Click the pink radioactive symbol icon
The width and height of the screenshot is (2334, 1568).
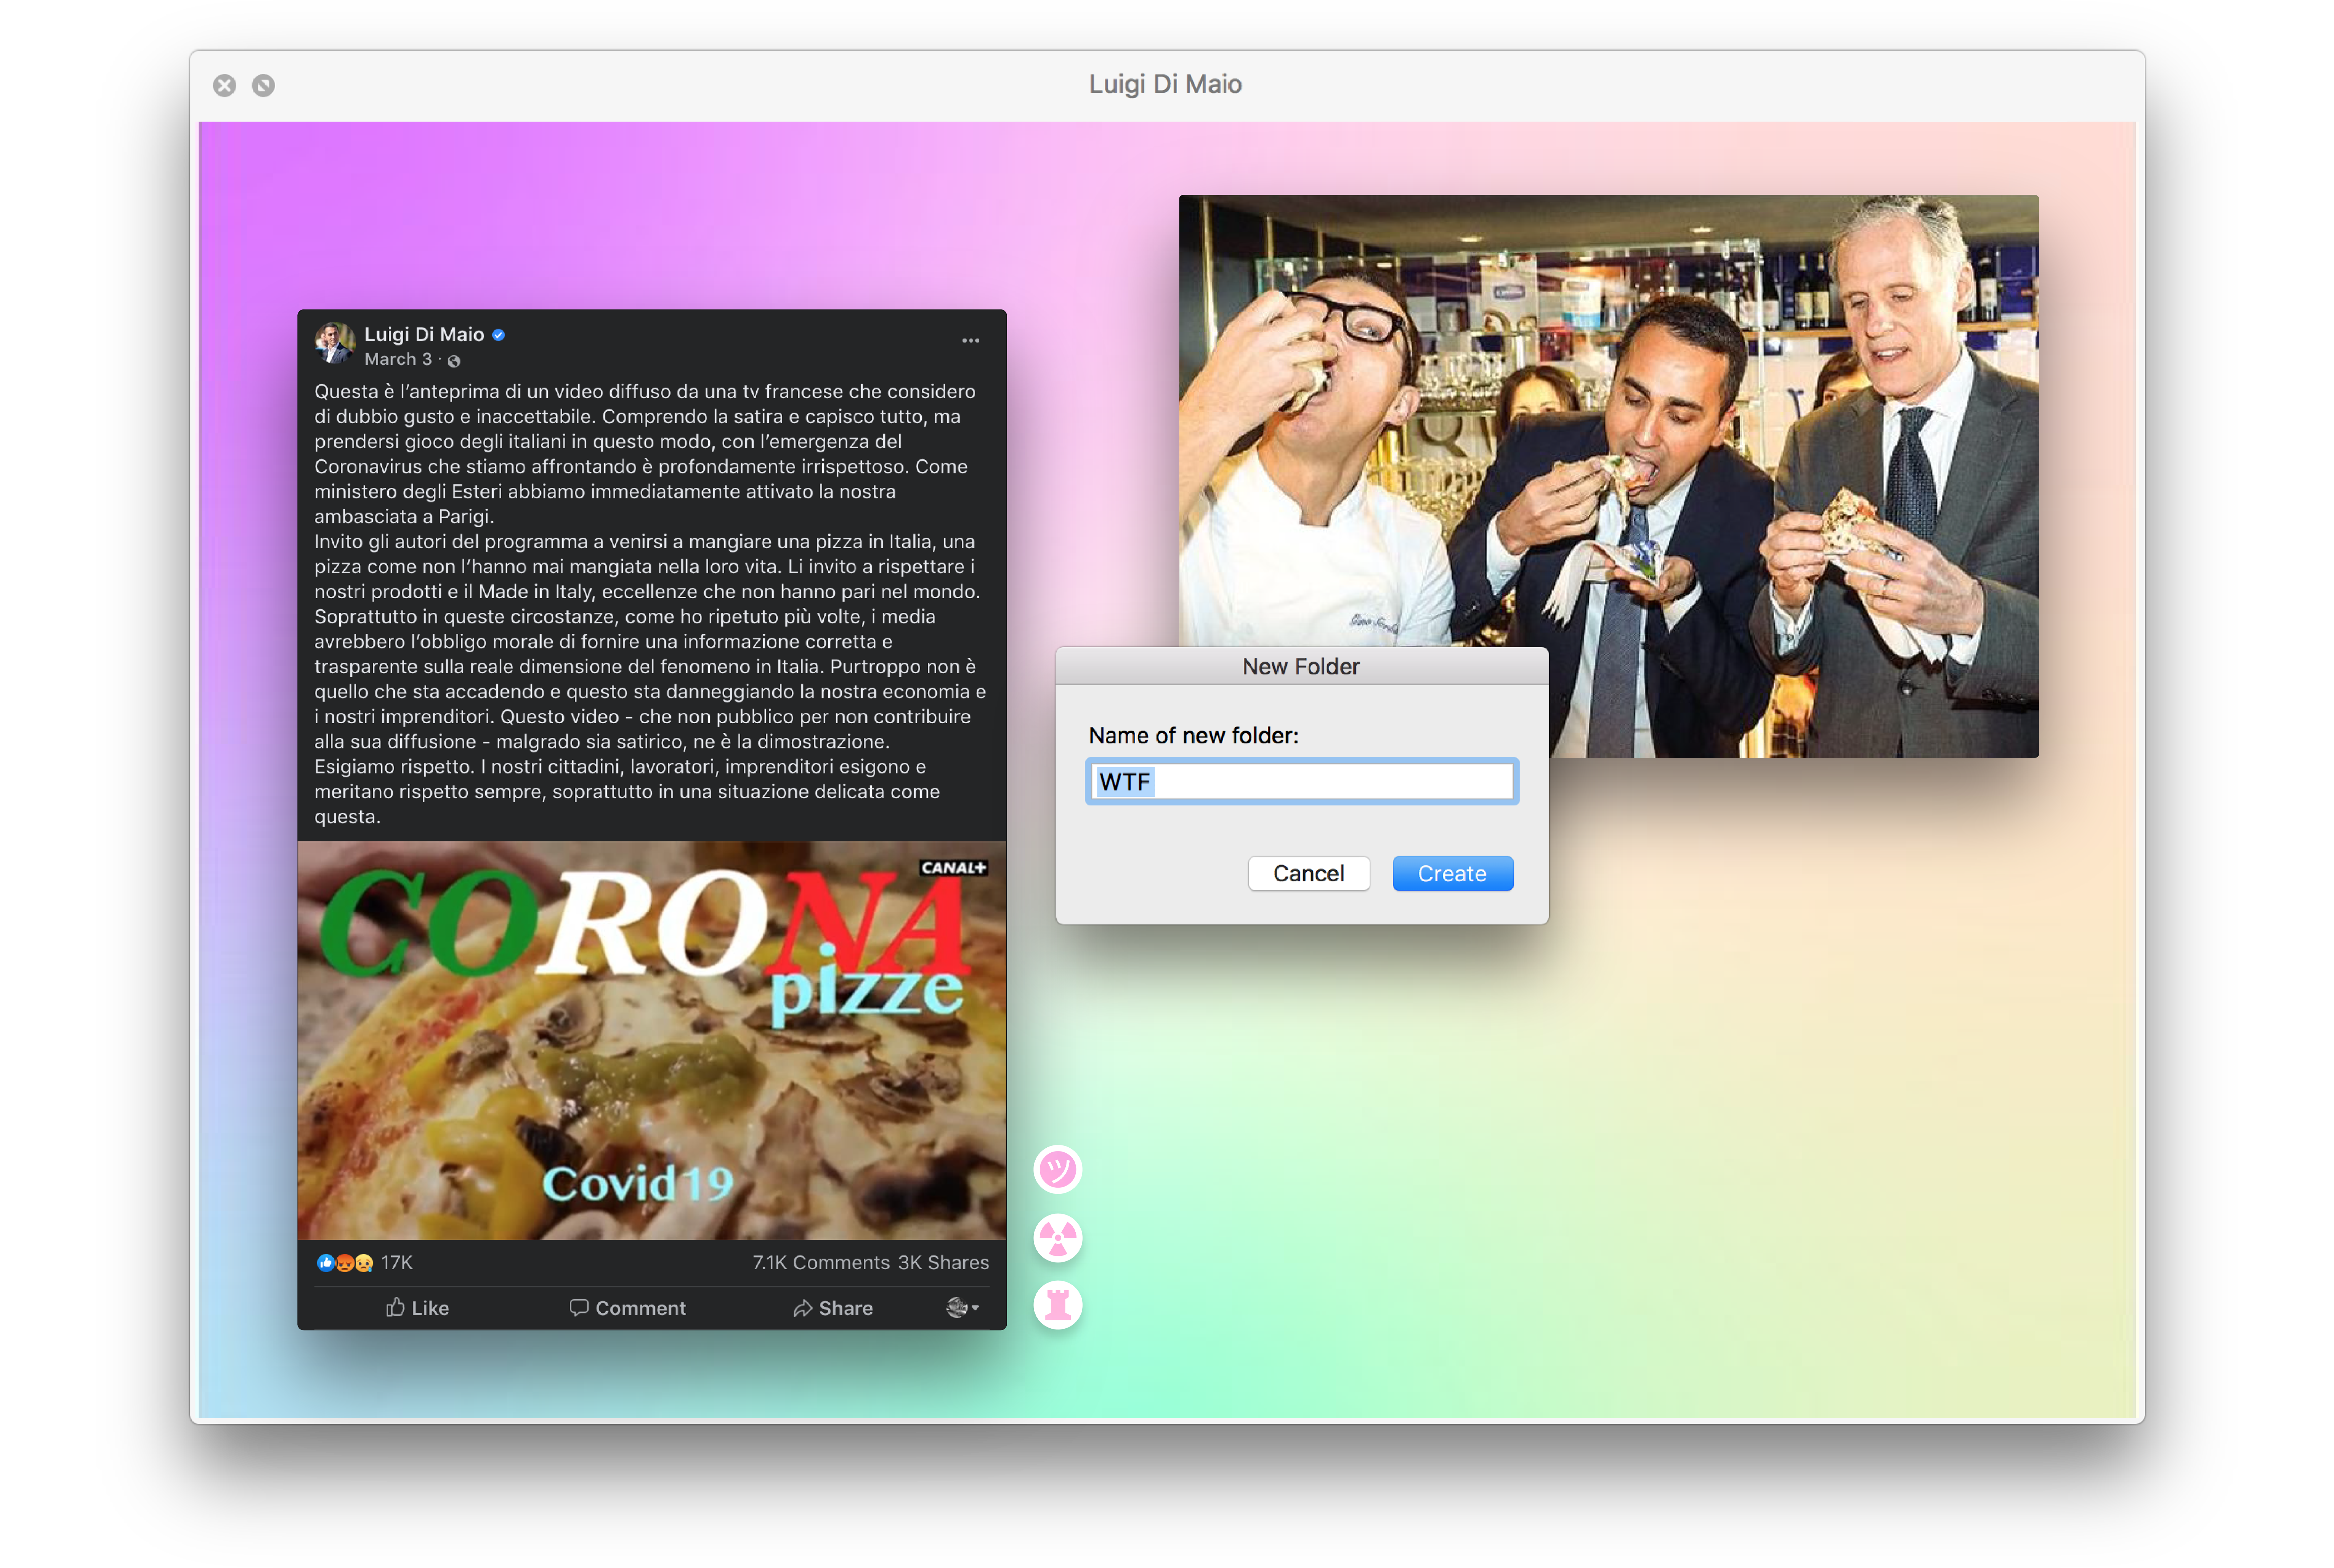[x=1057, y=1238]
